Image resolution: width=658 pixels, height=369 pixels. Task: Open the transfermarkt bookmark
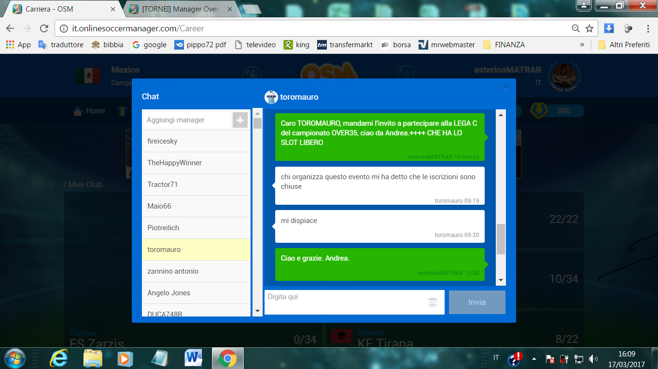pos(345,45)
